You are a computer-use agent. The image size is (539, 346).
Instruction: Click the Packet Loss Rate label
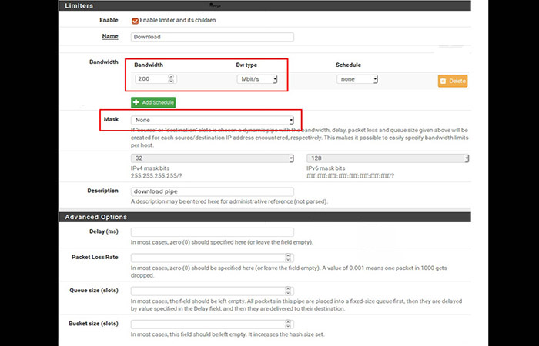point(95,257)
